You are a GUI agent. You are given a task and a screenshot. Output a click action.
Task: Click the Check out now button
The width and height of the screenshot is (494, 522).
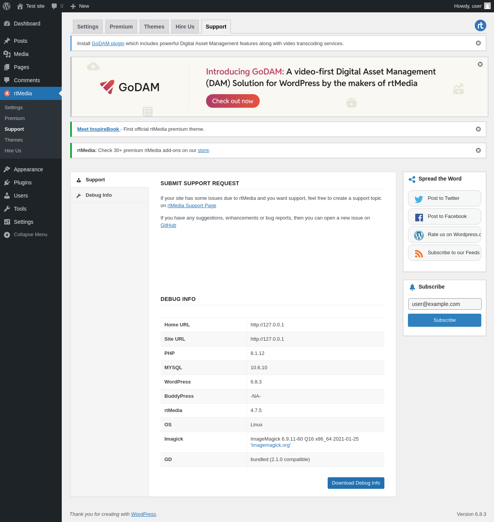click(233, 101)
